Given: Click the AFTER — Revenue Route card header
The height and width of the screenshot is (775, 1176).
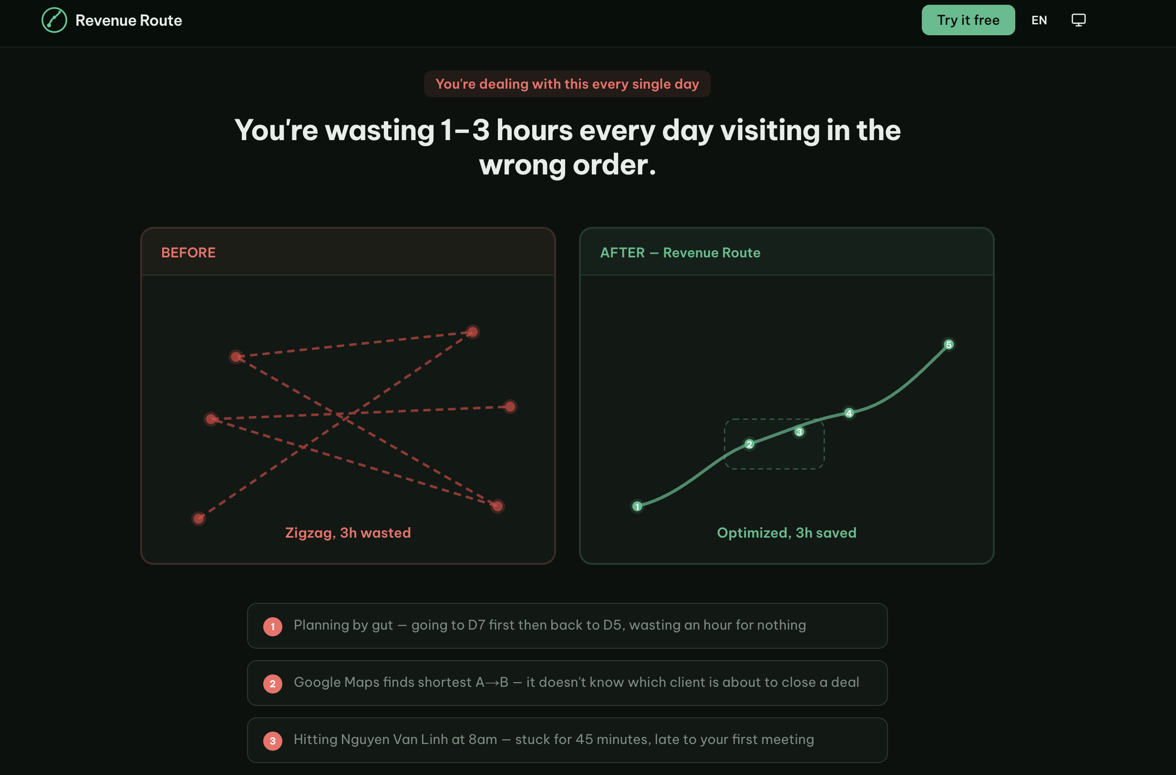Looking at the screenshot, I should pos(680,253).
